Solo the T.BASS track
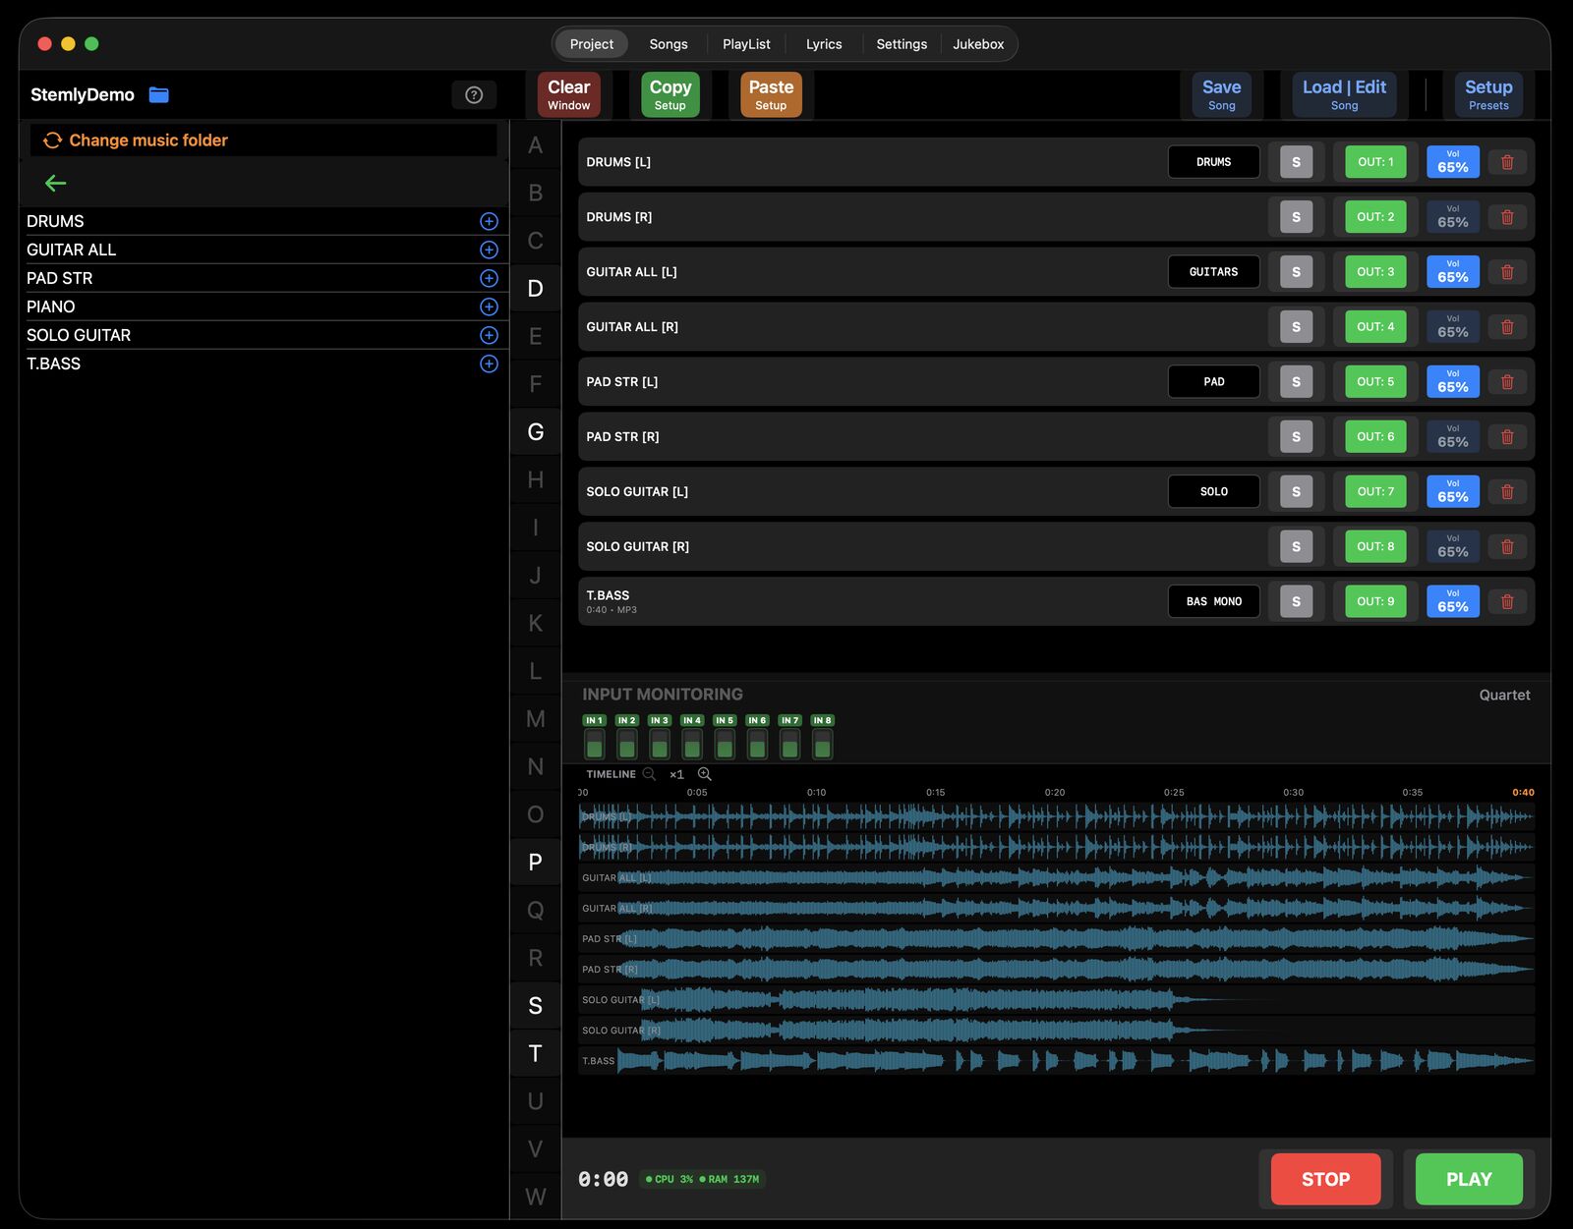1573x1229 pixels. 1296,602
